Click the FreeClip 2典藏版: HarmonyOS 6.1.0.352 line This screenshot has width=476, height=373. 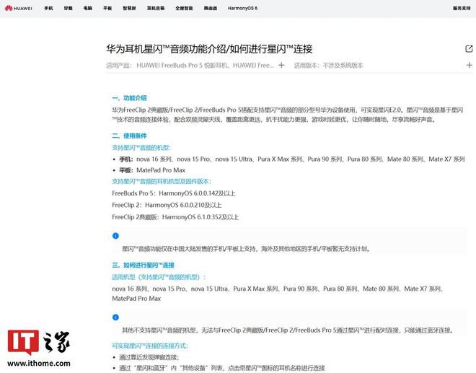pyautogui.click(x=175, y=217)
